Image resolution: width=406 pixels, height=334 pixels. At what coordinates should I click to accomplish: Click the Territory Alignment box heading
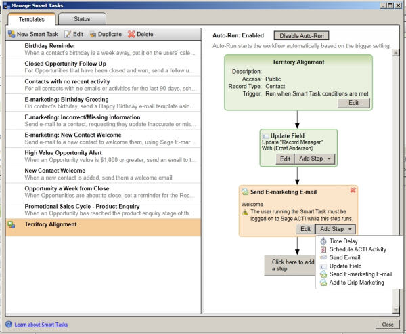tap(298, 62)
